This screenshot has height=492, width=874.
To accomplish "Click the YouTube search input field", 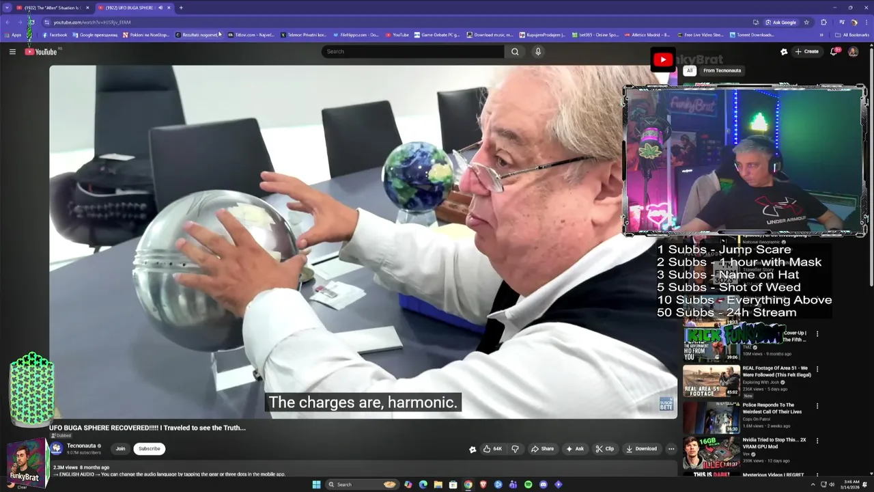I will pyautogui.click(x=413, y=51).
